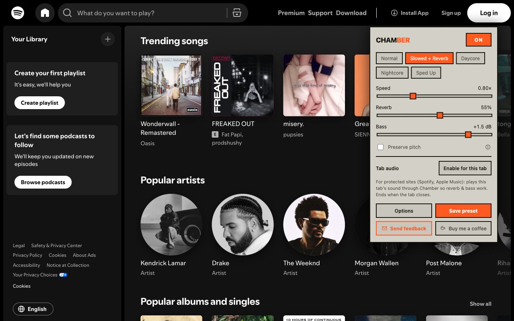514x321 pixels.
Task: Select Normal preset mode
Action: (x=389, y=58)
